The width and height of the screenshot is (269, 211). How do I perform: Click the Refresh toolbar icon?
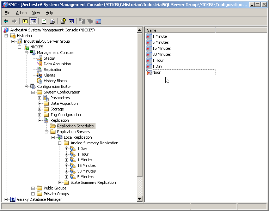point(44,21)
